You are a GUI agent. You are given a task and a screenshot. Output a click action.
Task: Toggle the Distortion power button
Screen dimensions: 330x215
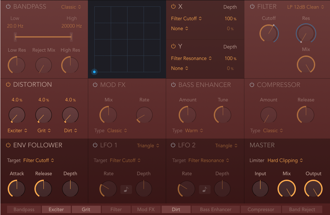click(x=8, y=84)
